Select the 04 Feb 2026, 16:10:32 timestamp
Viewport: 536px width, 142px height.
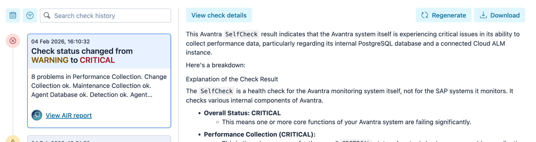(x=60, y=42)
